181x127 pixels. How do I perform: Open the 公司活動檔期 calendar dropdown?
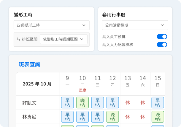coord(135,25)
